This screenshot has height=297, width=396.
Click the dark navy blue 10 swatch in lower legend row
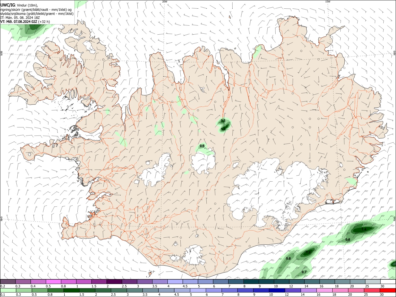click(277, 290)
